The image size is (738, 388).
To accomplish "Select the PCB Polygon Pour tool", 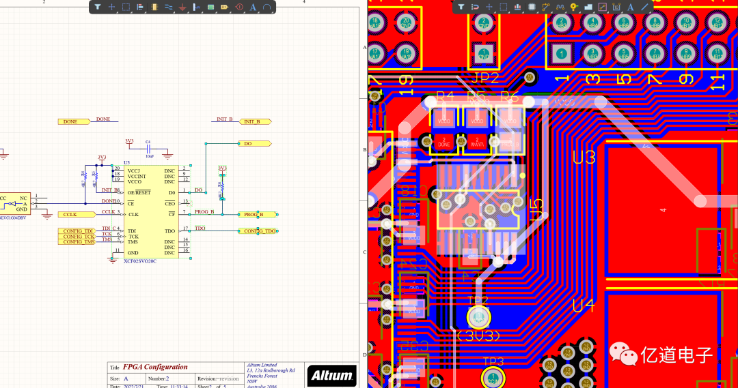I will pyautogui.click(x=588, y=7).
